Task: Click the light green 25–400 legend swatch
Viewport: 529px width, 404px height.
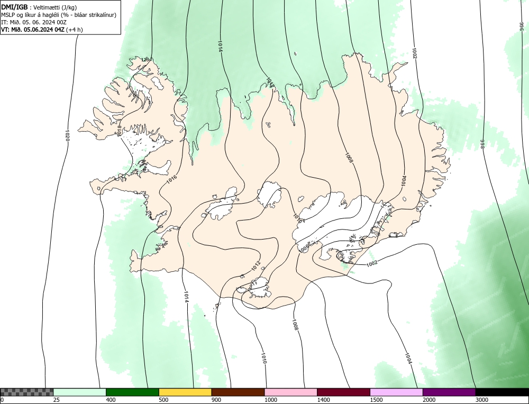Action: 80,392
